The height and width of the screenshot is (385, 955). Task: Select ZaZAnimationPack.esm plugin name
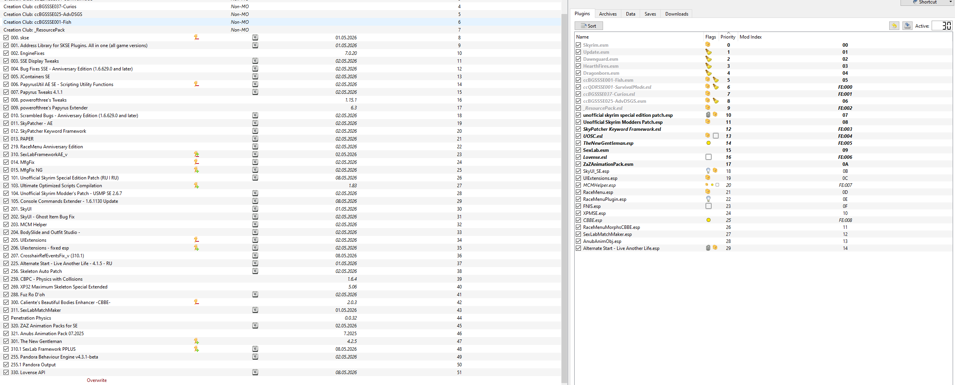tap(608, 164)
